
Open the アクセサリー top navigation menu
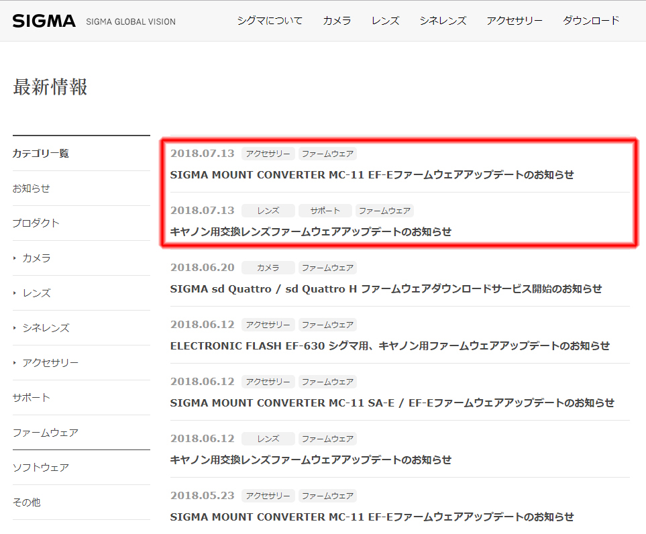tap(514, 21)
